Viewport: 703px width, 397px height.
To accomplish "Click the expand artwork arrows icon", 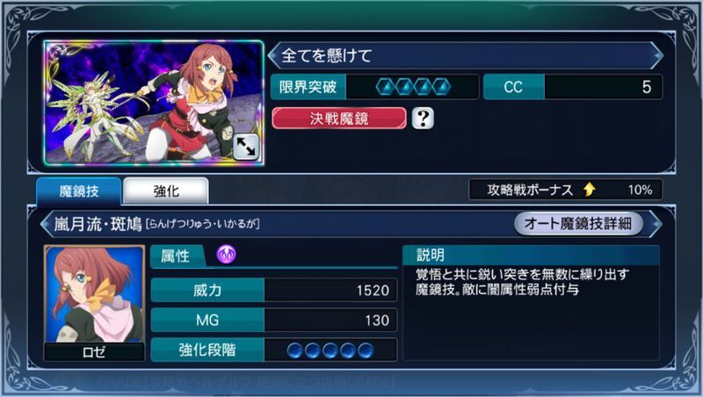I will coord(246,147).
